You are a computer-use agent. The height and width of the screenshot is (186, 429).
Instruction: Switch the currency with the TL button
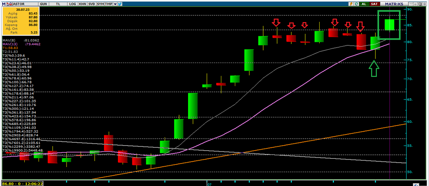[58, 4]
